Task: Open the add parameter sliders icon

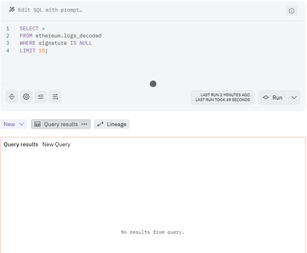Action: click(55, 97)
